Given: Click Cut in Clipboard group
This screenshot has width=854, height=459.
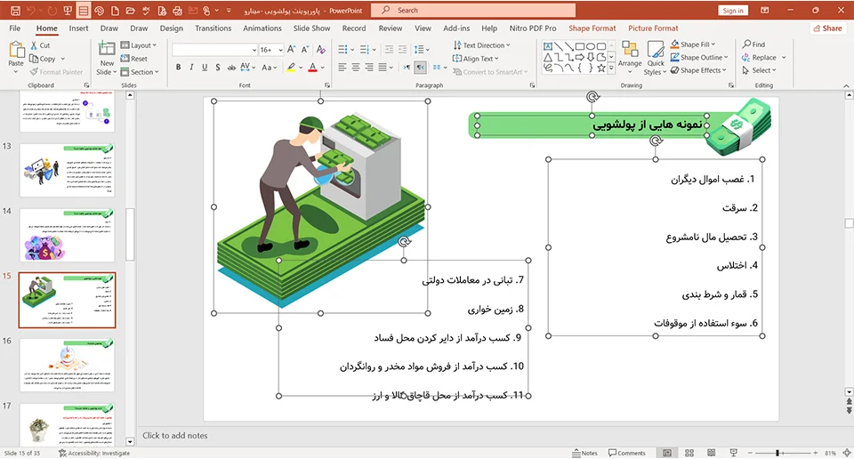Looking at the screenshot, I should pos(40,45).
